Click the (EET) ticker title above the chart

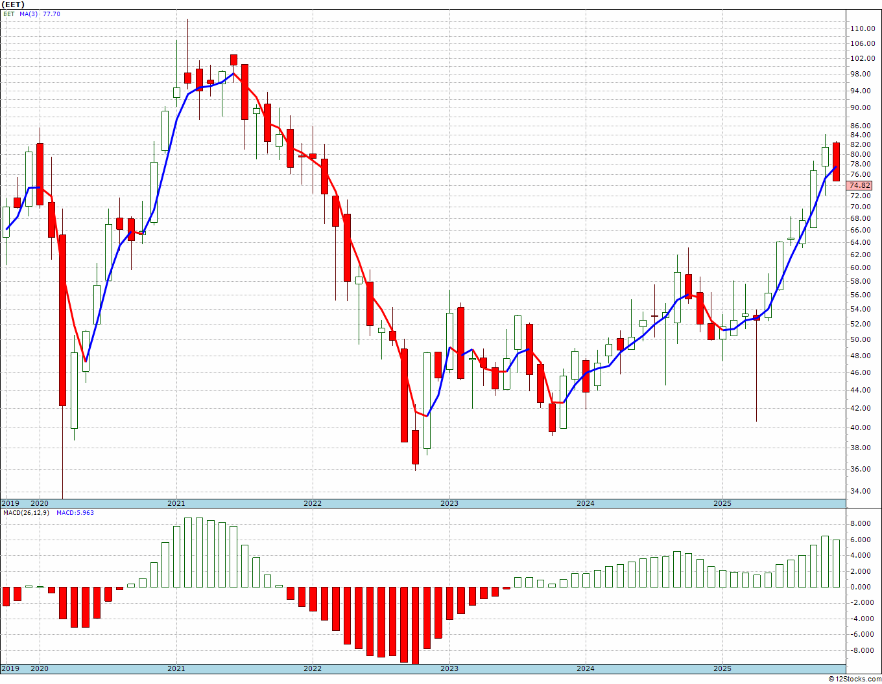click(13, 5)
